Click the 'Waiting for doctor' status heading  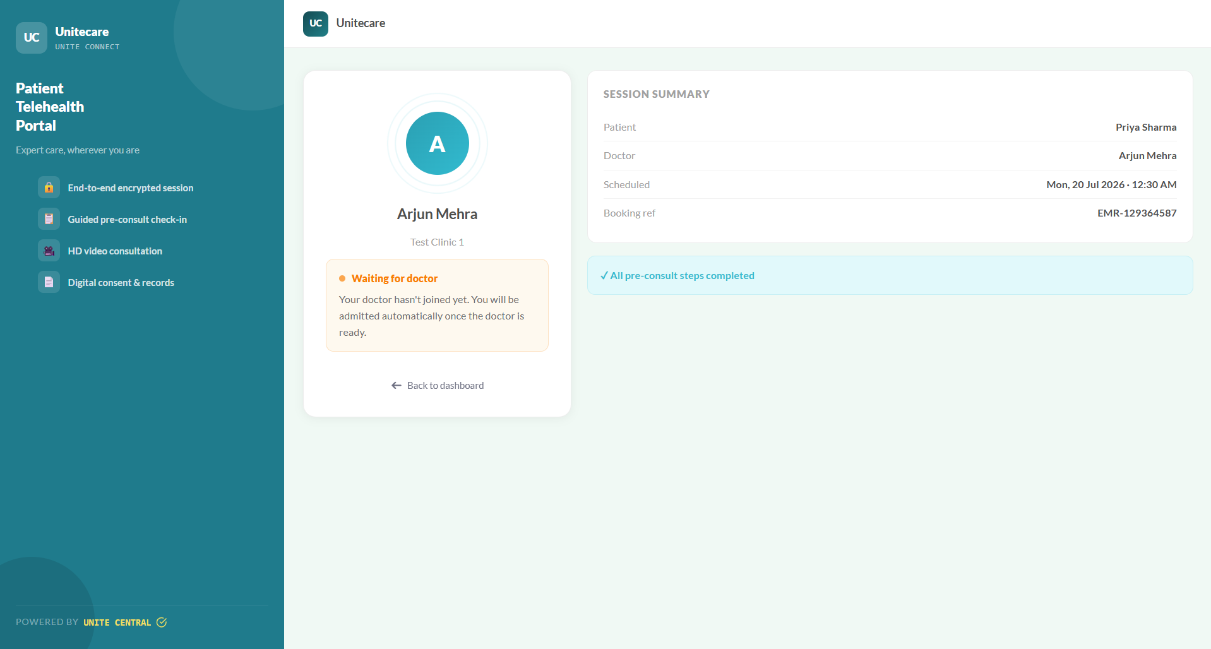pyautogui.click(x=395, y=278)
